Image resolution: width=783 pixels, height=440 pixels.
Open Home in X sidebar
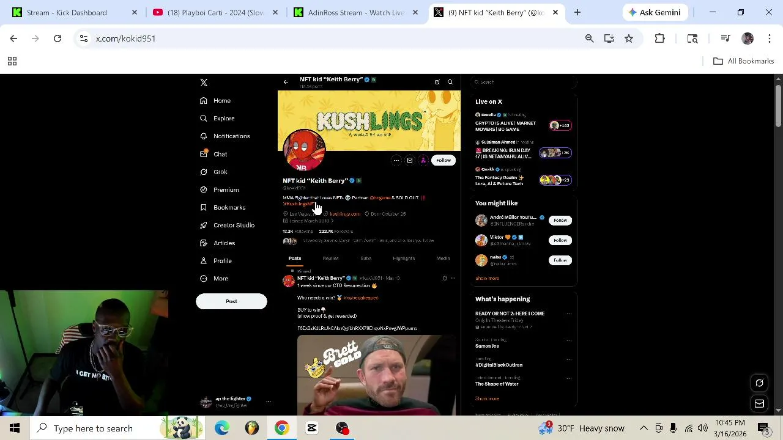tap(215, 100)
